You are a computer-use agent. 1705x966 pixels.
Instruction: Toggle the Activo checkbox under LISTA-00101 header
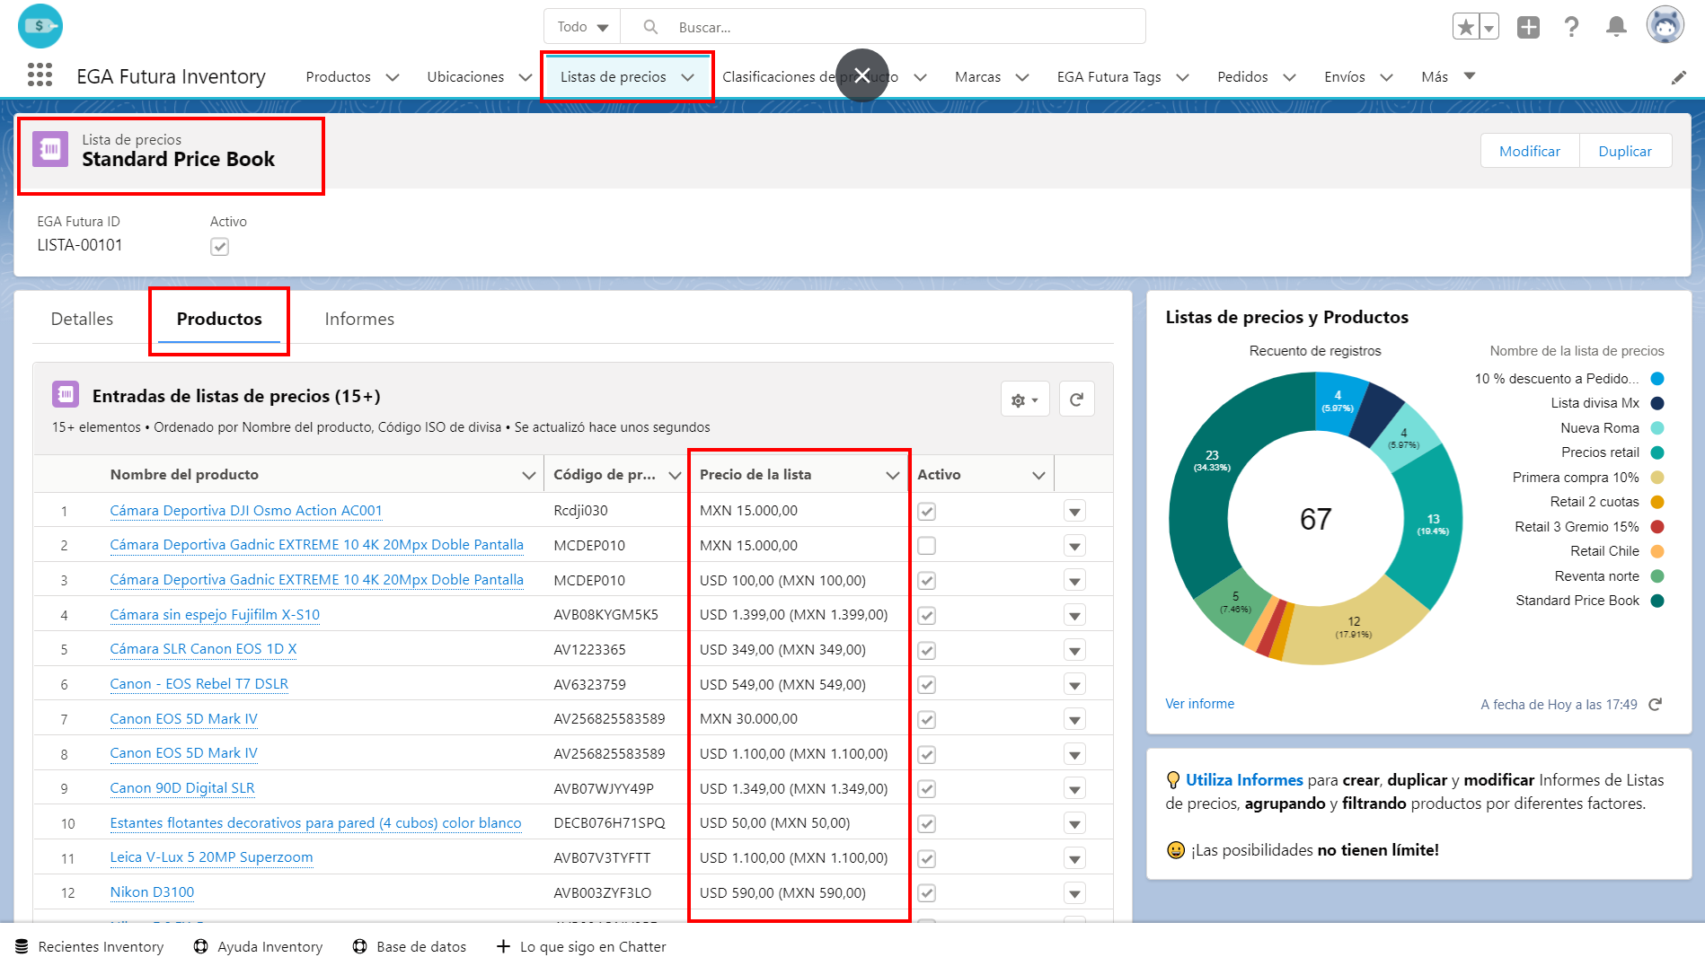tap(219, 246)
